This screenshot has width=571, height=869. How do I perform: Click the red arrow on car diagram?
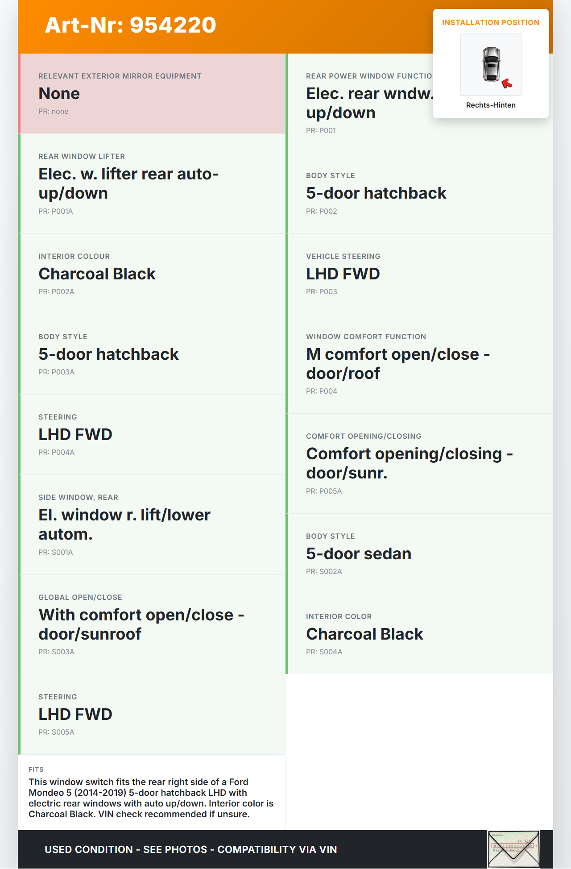coord(507,83)
